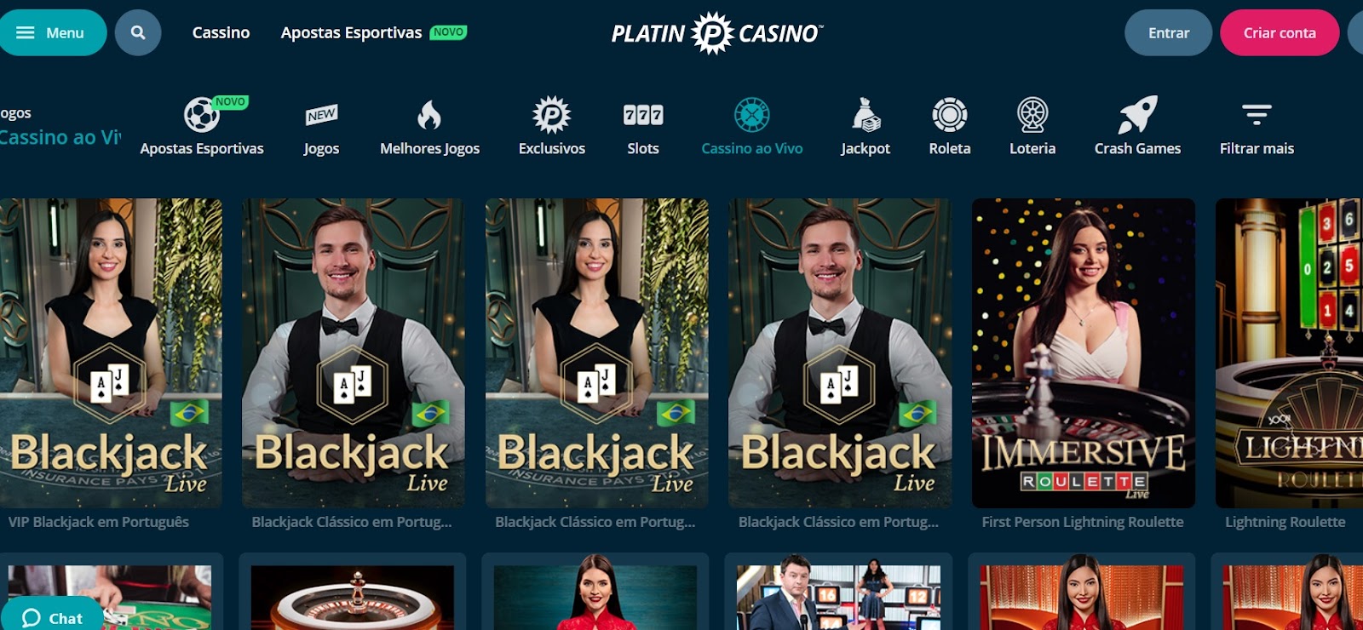Select the Roleta chip icon
Screen dimensions: 1363x630
pos(950,114)
